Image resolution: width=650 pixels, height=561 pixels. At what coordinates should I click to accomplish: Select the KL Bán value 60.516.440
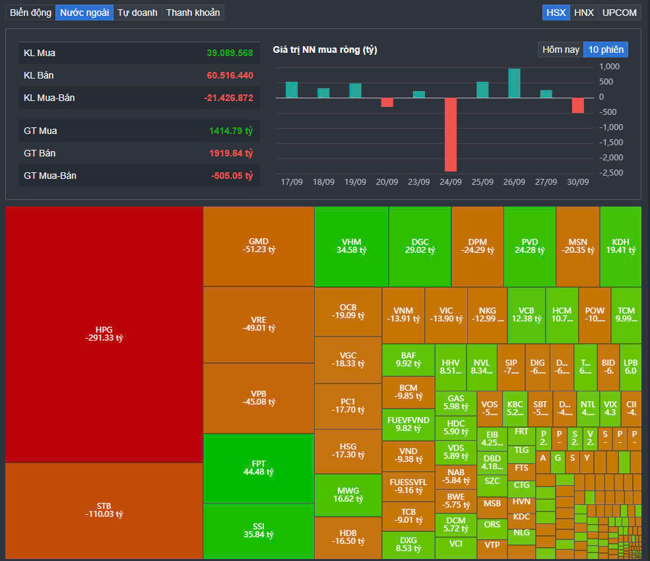pos(230,75)
